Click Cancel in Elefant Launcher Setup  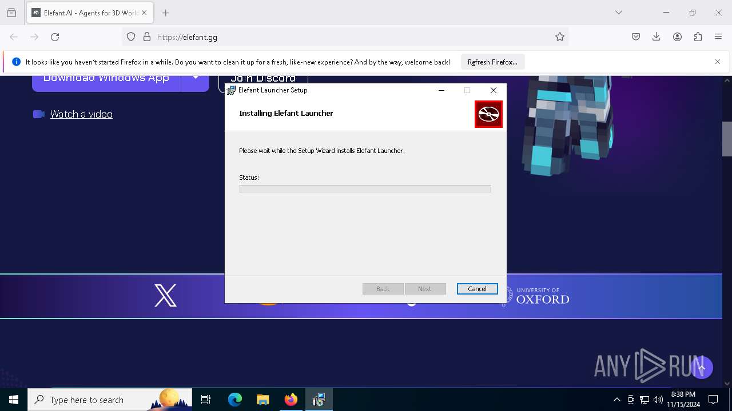click(477, 289)
